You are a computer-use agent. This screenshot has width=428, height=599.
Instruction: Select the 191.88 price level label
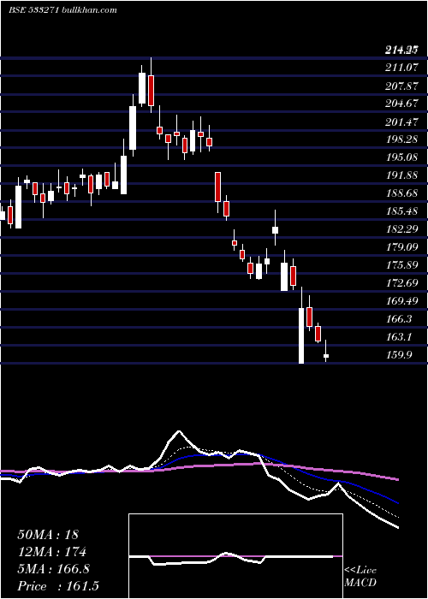coord(401,175)
